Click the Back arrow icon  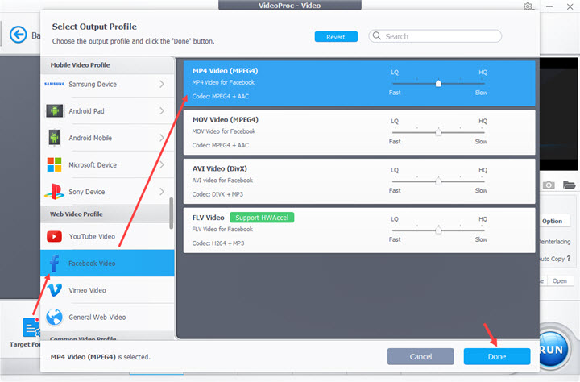click(x=18, y=35)
